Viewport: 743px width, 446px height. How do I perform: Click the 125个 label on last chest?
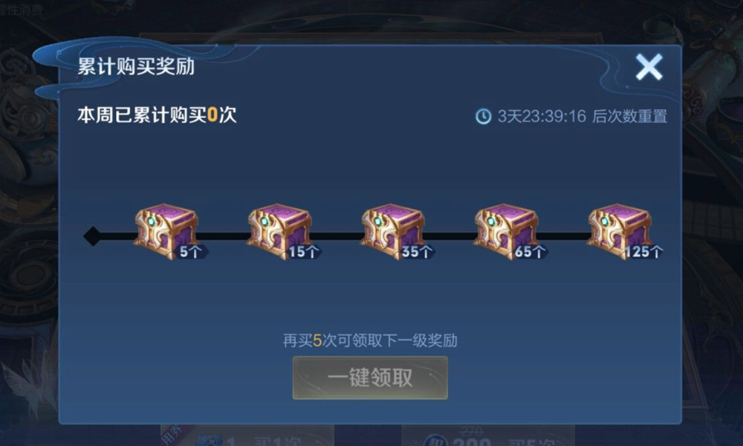pyautogui.click(x=643, y=252)
